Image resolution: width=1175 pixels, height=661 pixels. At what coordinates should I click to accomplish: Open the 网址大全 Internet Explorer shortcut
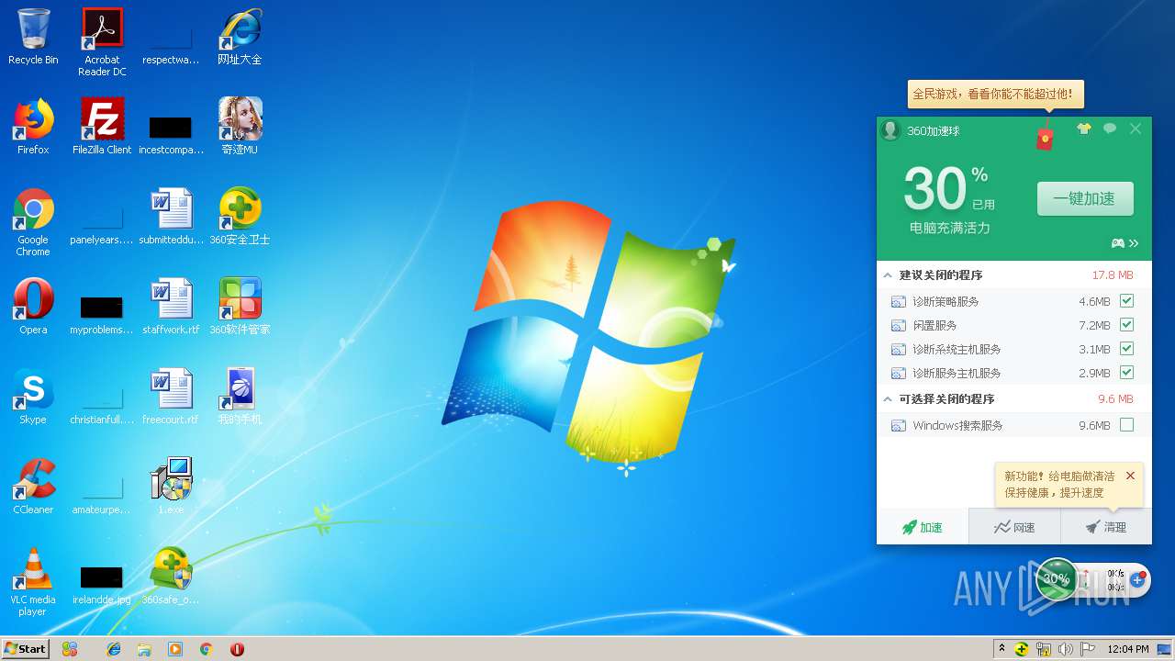240,37
